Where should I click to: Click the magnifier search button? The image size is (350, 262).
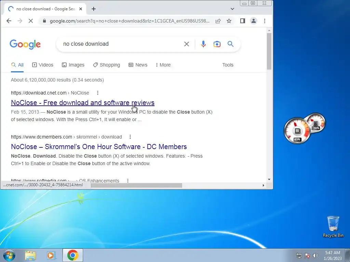coord(231,44)
